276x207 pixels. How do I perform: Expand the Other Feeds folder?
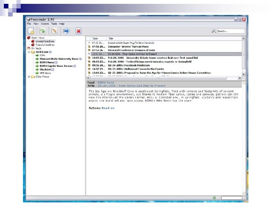tap(29, 77)
